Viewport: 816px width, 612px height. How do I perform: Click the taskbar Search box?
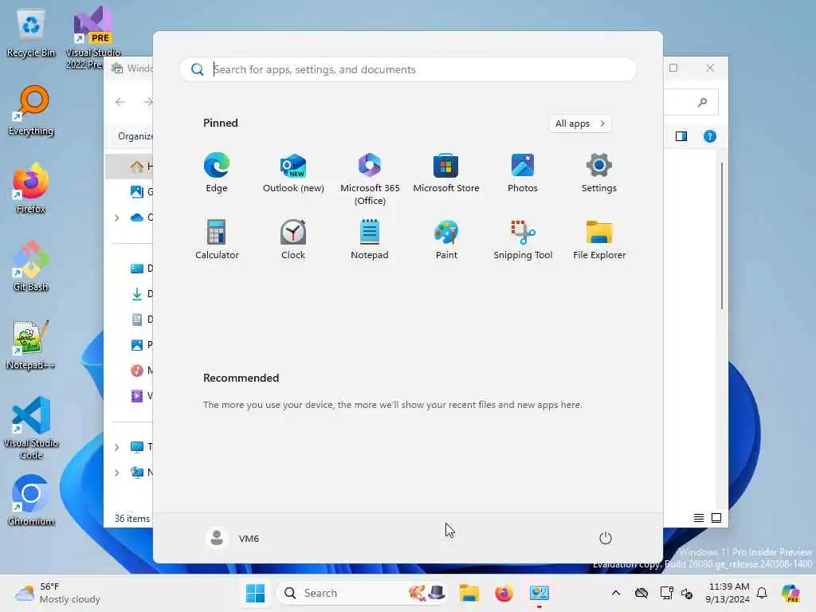(x=363, y=593)
